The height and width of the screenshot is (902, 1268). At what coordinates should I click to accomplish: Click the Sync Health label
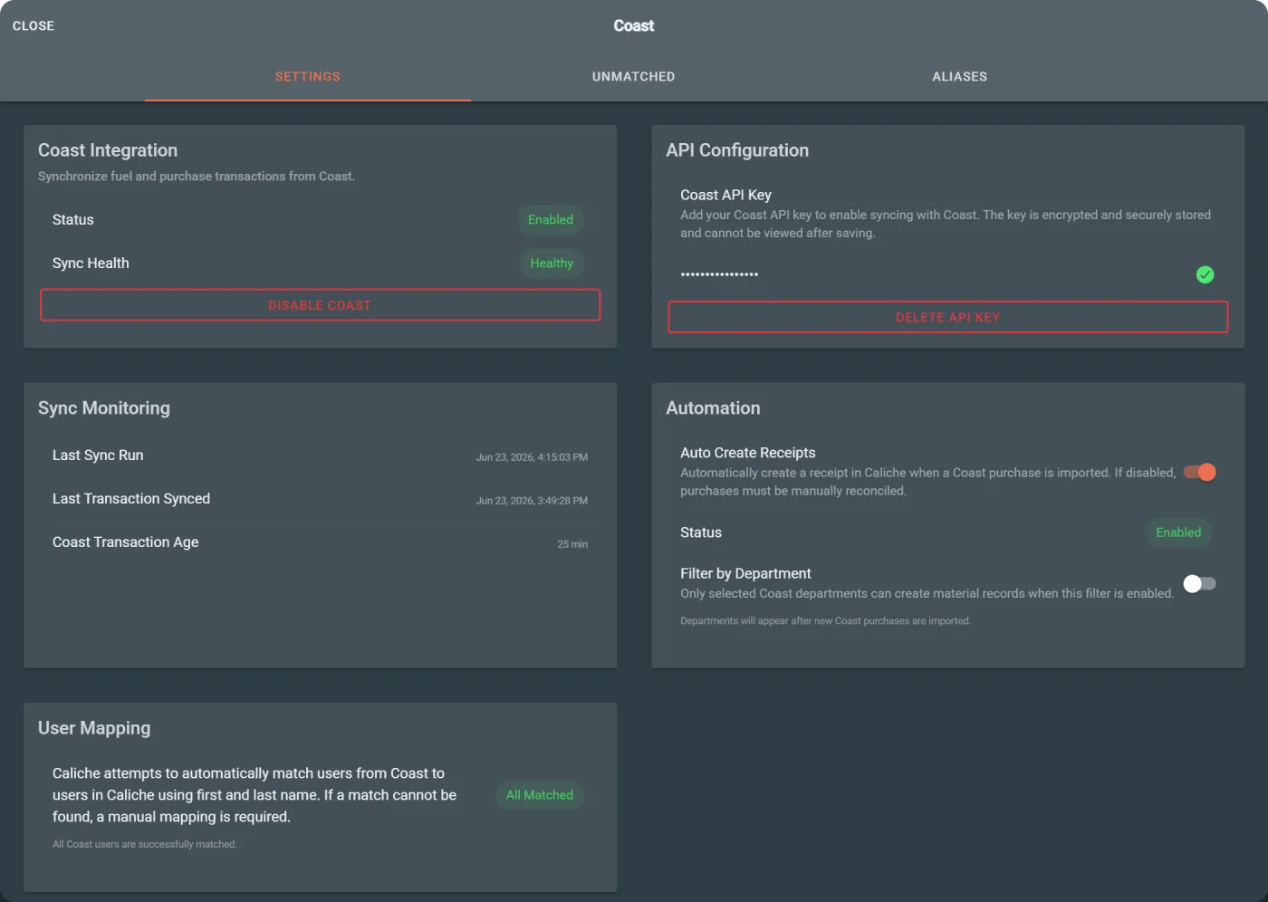[91, 264]
